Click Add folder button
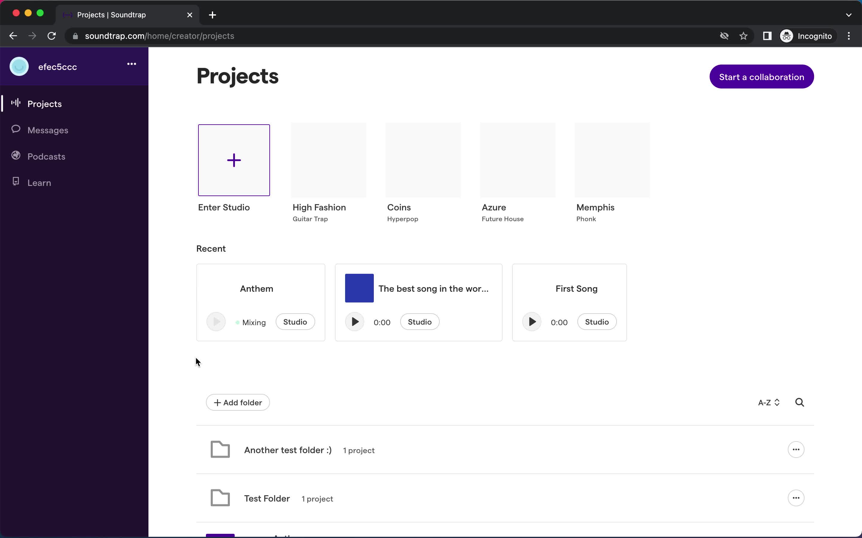 click(x=238, y=402)
